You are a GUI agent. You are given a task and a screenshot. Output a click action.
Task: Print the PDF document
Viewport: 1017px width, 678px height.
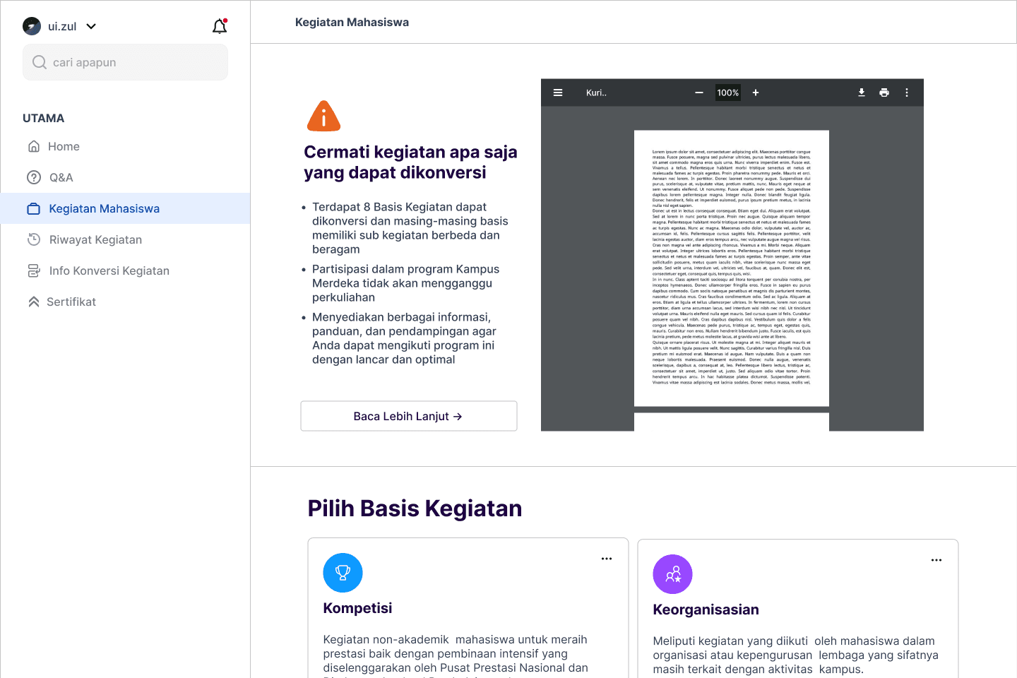click(x=884, y=93)
